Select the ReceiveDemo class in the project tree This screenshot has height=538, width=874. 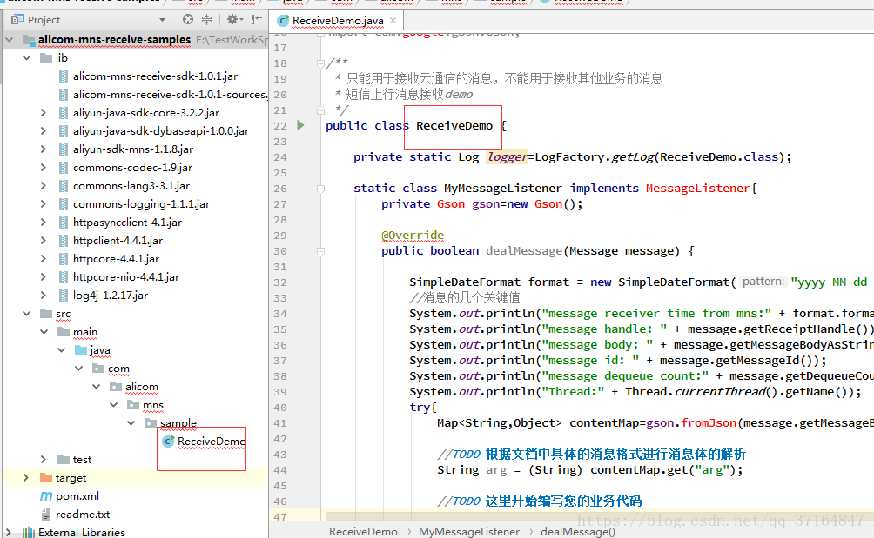point(212,442)
